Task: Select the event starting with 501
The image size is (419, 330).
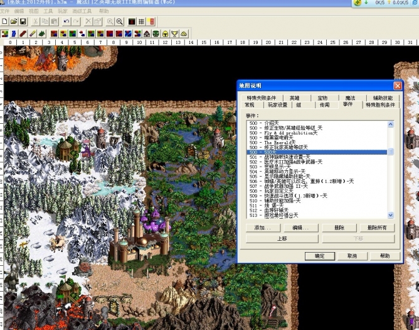Action: 317,157
